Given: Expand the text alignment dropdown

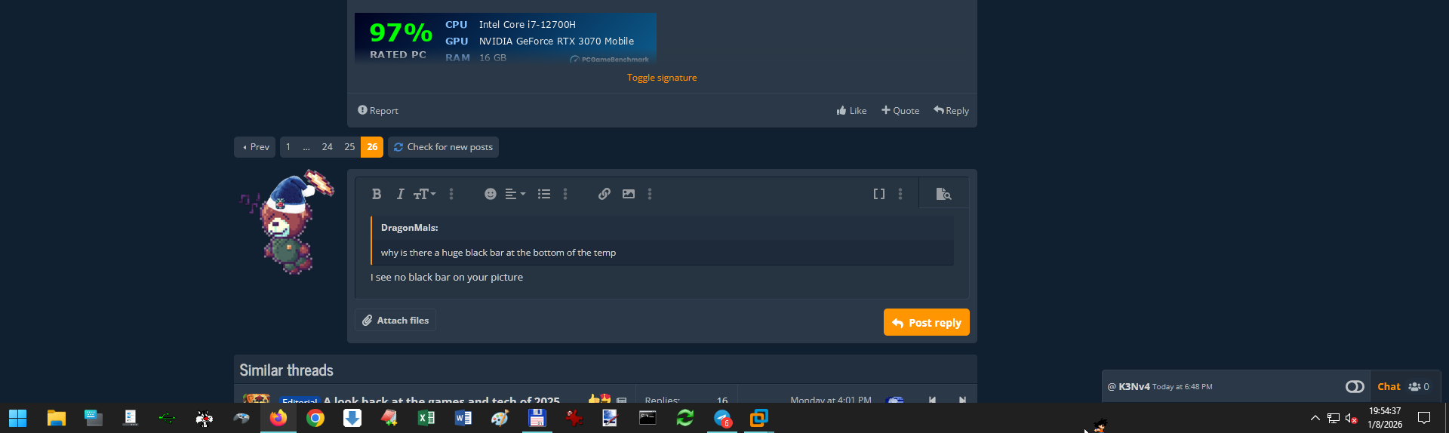Looking at the screenshot, I should (515, 194).
